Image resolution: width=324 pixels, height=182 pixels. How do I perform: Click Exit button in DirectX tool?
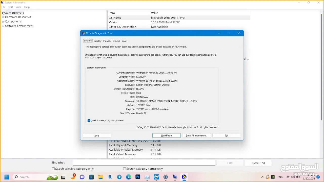(227, 135)
